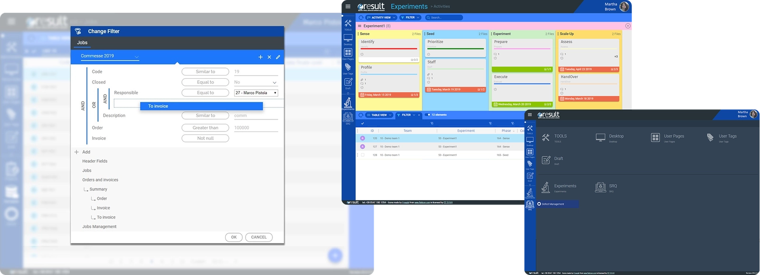Open hamburger menu in dark home window
This screenshot has height=275, width=760.
pyautogui.click(x=530, y=114)
